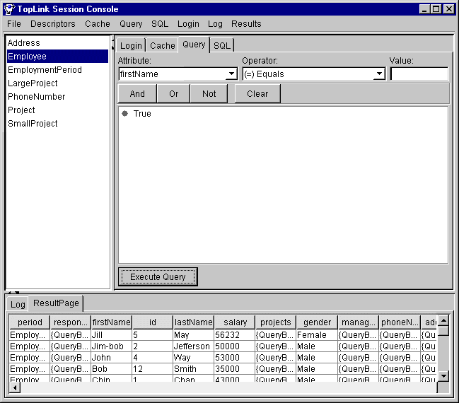Select PhoneNumber descriptor

(57, 97)
